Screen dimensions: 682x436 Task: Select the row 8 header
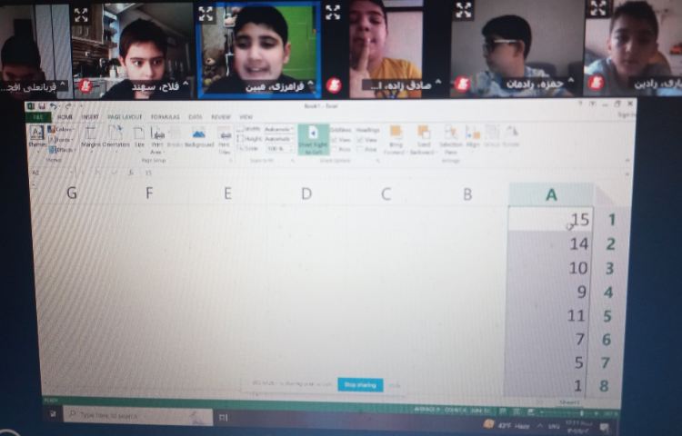pos(604,386)
